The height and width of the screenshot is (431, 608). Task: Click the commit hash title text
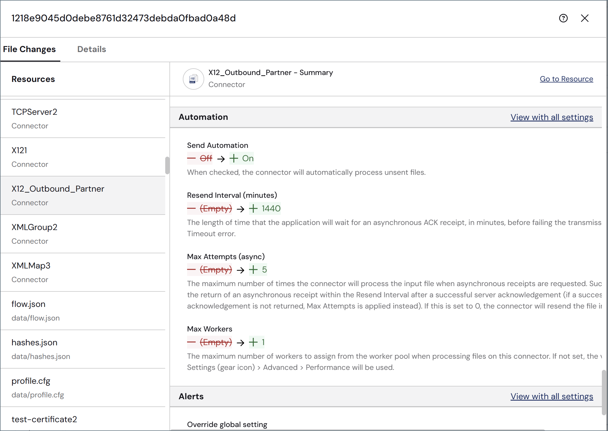click(x=124, y=18)
